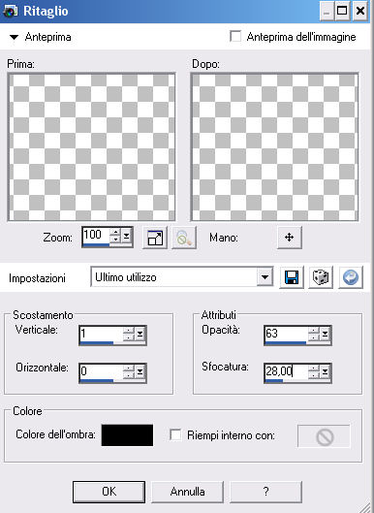Image resolution: width=374 pixels, height=513 pixels.
Task: Choose the Colore dell'ombra black swatch
Action: pos(127,435)
